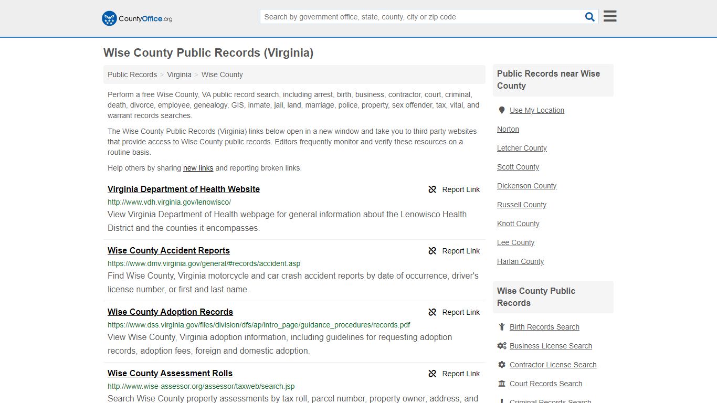This screenshot has height=403, width=717.
Task: Open Norton public records link
Action: click(508, 129)
